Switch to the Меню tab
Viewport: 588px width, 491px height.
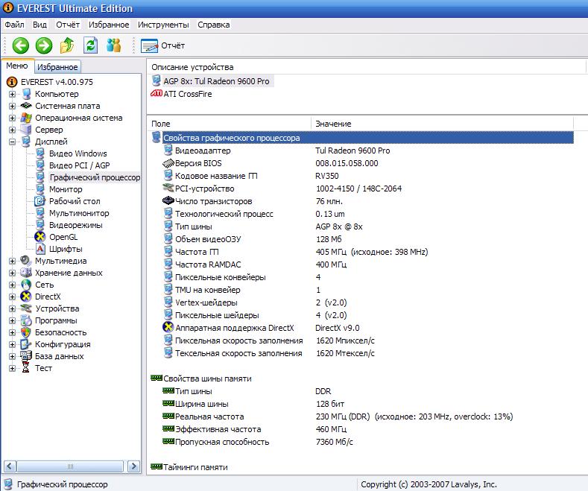[x=17, y=66]
